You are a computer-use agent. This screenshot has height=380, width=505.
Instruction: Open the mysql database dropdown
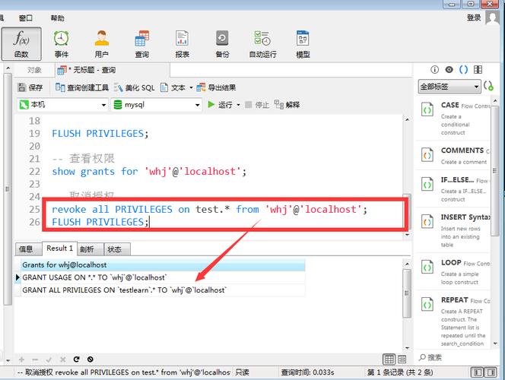coord(157,105)
